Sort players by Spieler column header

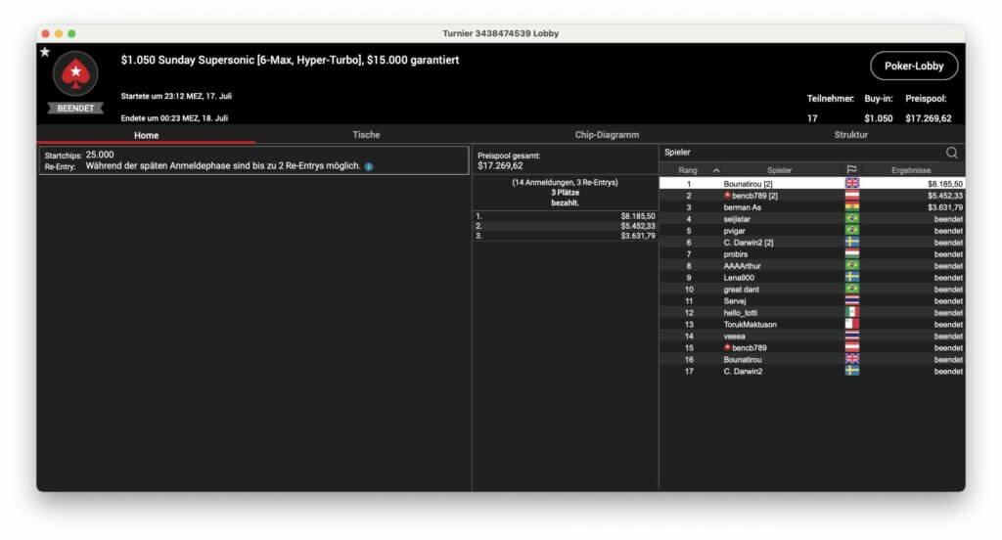click(x=779, y=170)
